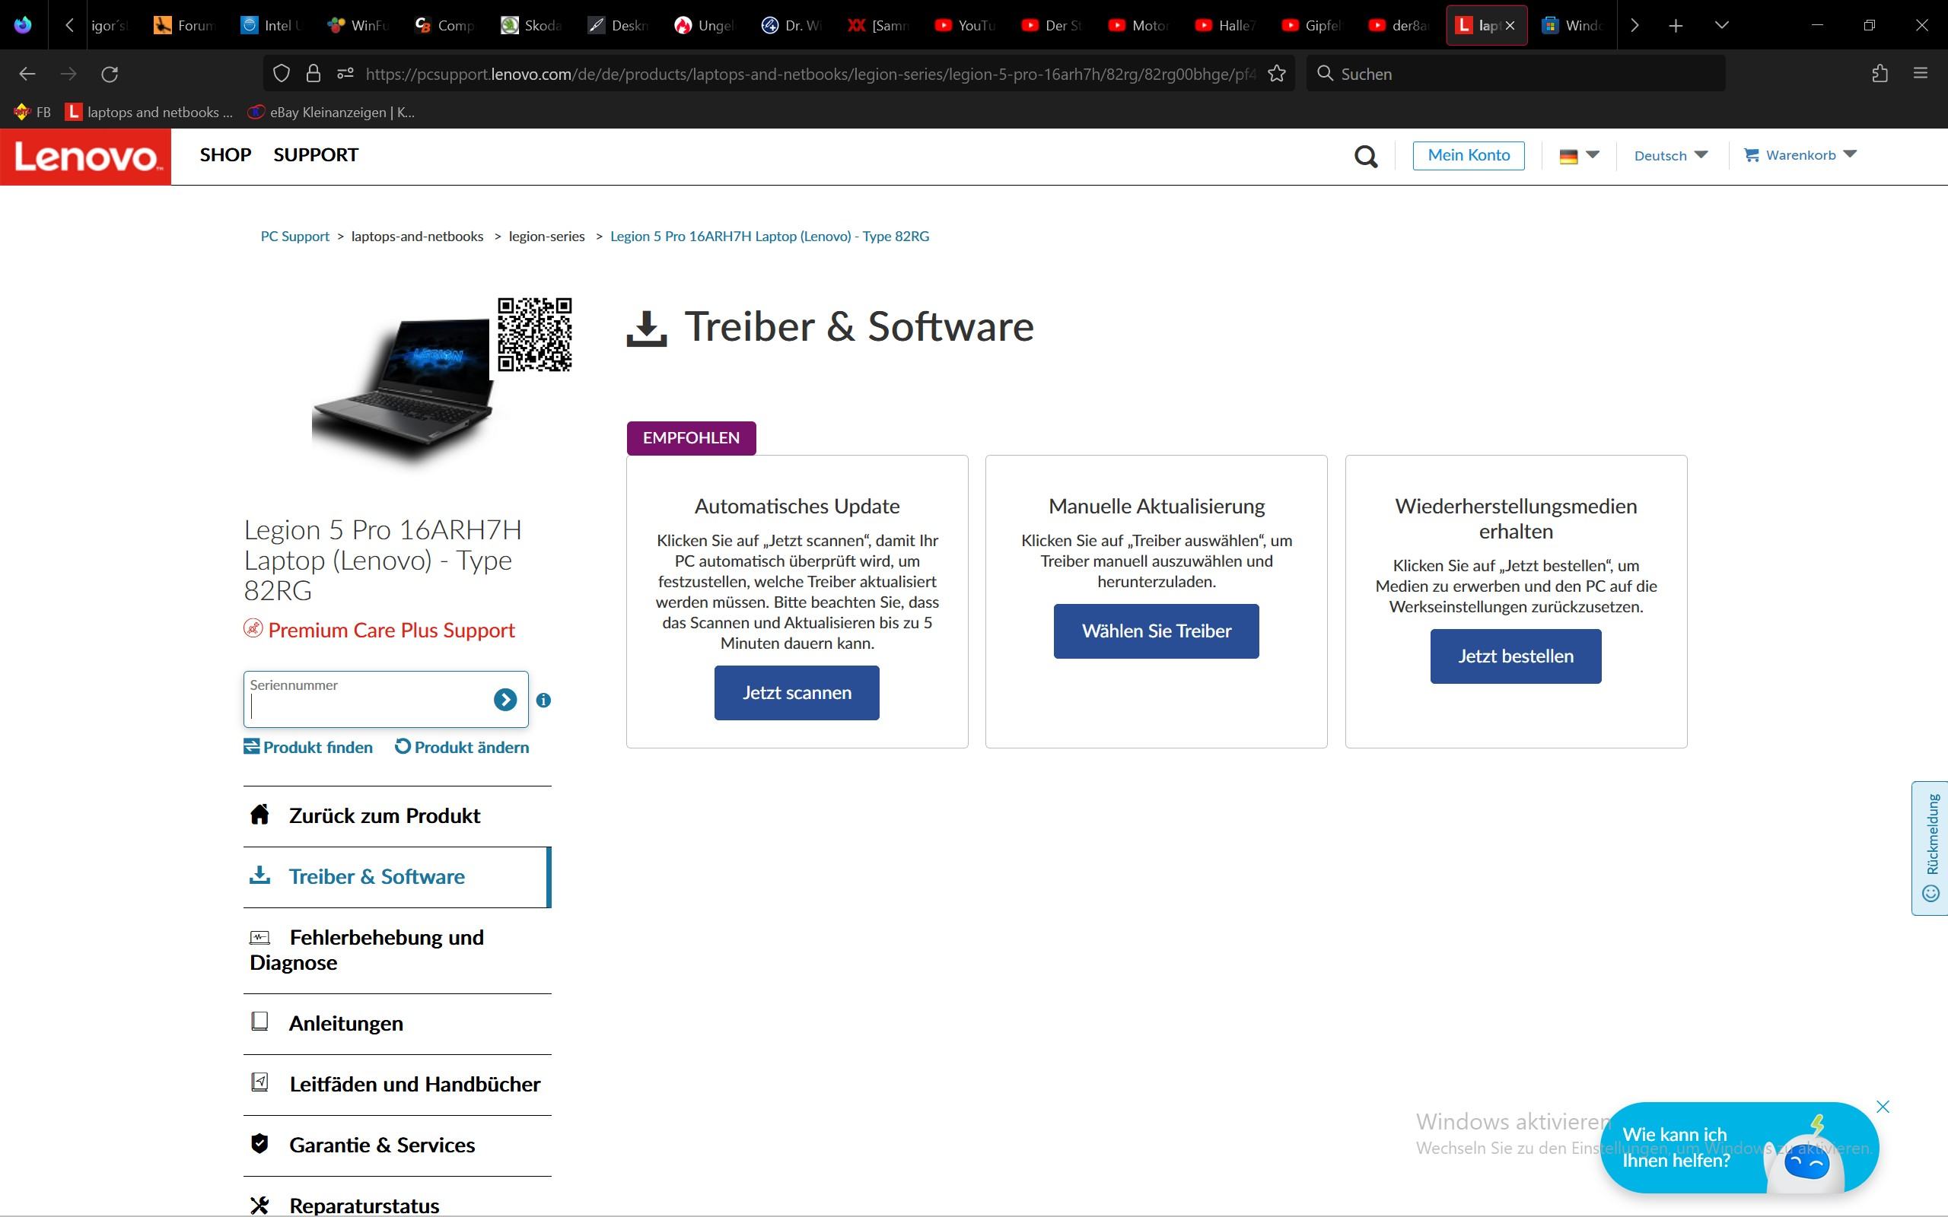
Task: Bookmark page with the star icon
Action: pos(1276,74)
